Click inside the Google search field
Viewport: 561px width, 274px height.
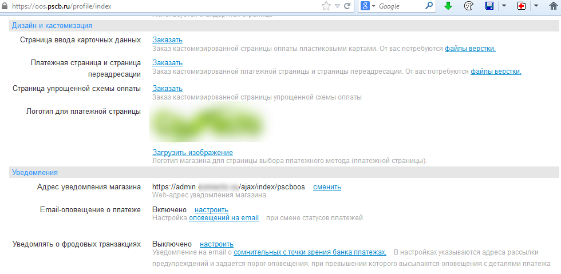click(x=400, y=6)
